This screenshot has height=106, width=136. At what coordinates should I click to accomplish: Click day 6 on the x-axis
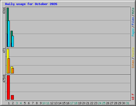coord(29,103)
